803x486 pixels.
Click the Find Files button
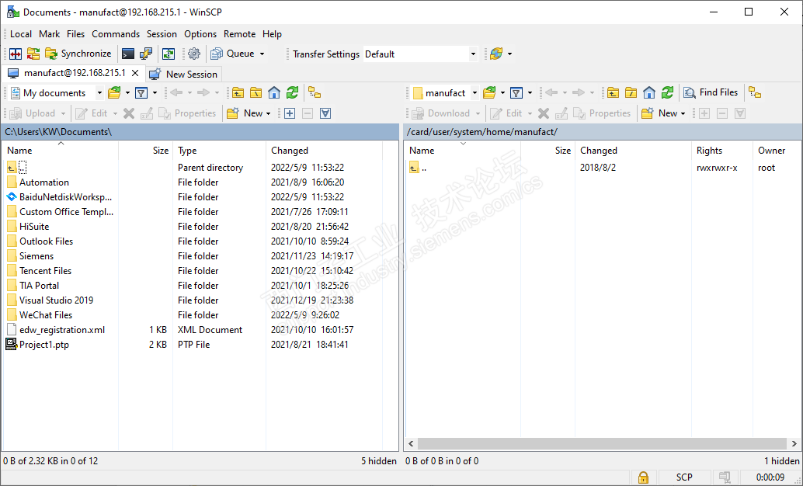coord(711,92)
